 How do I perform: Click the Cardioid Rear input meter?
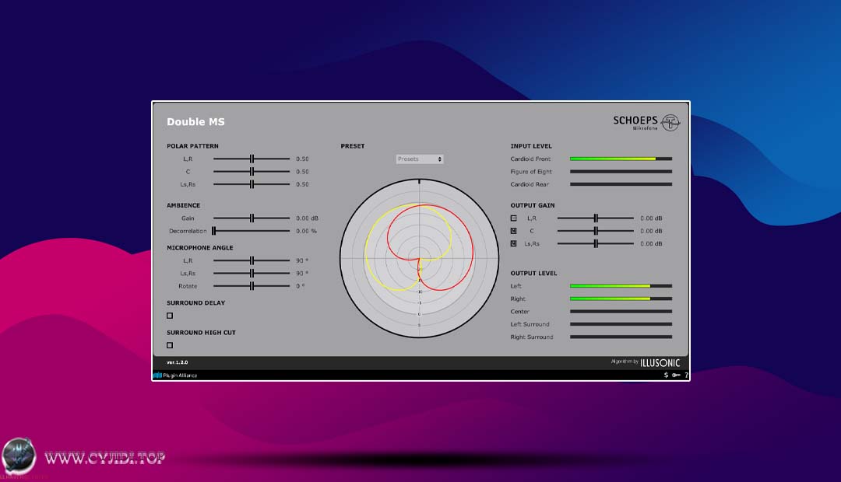pyautogui.click(x=621, y=184)
